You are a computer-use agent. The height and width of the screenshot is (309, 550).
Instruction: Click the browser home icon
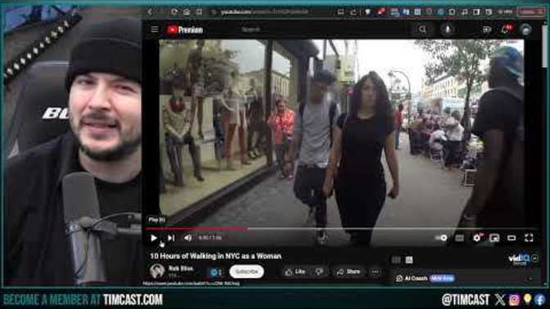coord(187,11)
